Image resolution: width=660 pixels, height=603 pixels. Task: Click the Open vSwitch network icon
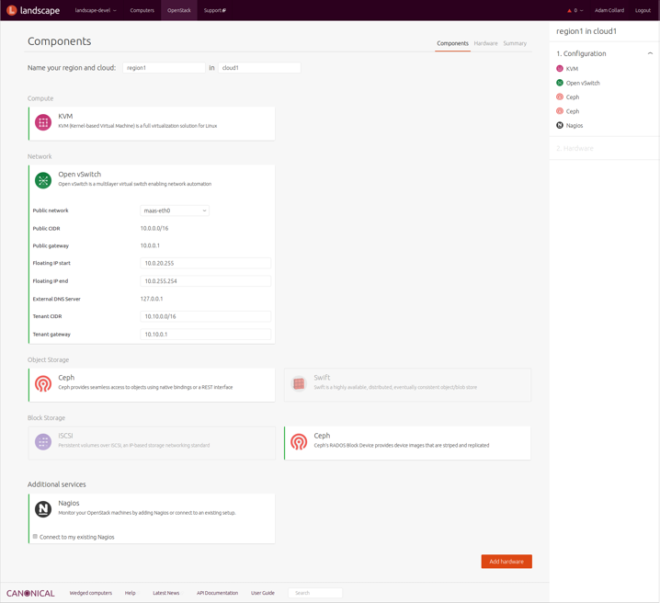click(x=43, y=180)
